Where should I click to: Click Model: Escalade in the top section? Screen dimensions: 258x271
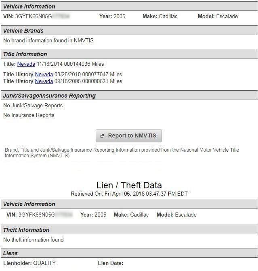point(218,16)
